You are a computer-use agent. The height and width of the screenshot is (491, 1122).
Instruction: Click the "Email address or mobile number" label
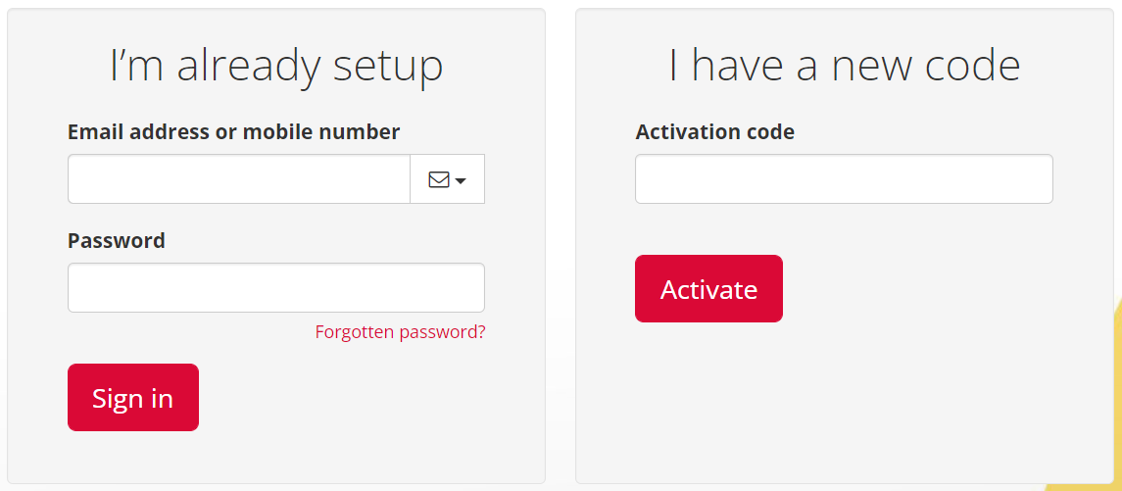pos(233,131)
